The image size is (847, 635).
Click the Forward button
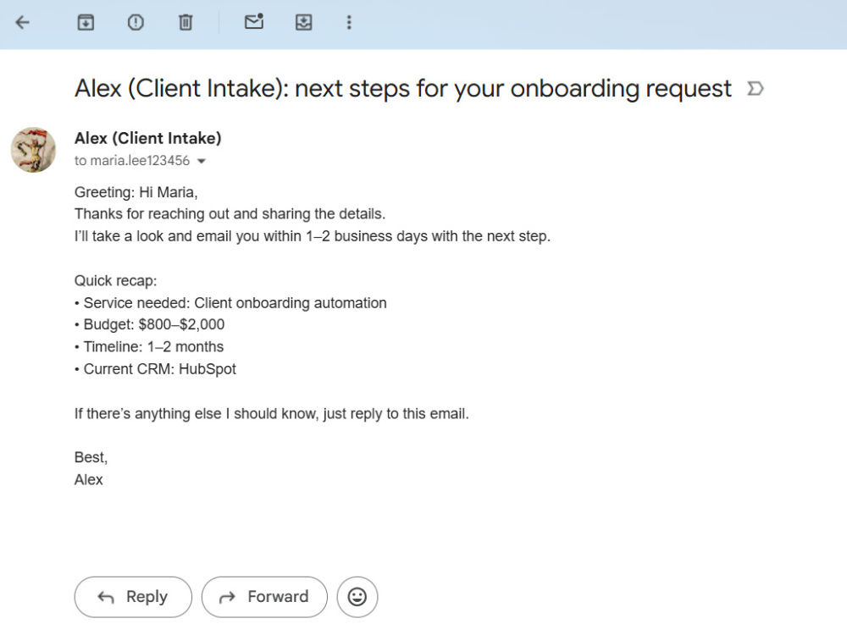click(264, 597)
